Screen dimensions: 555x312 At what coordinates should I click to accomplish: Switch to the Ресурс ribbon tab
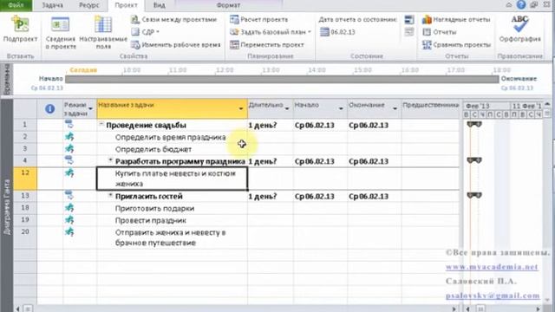click(89, 5)
